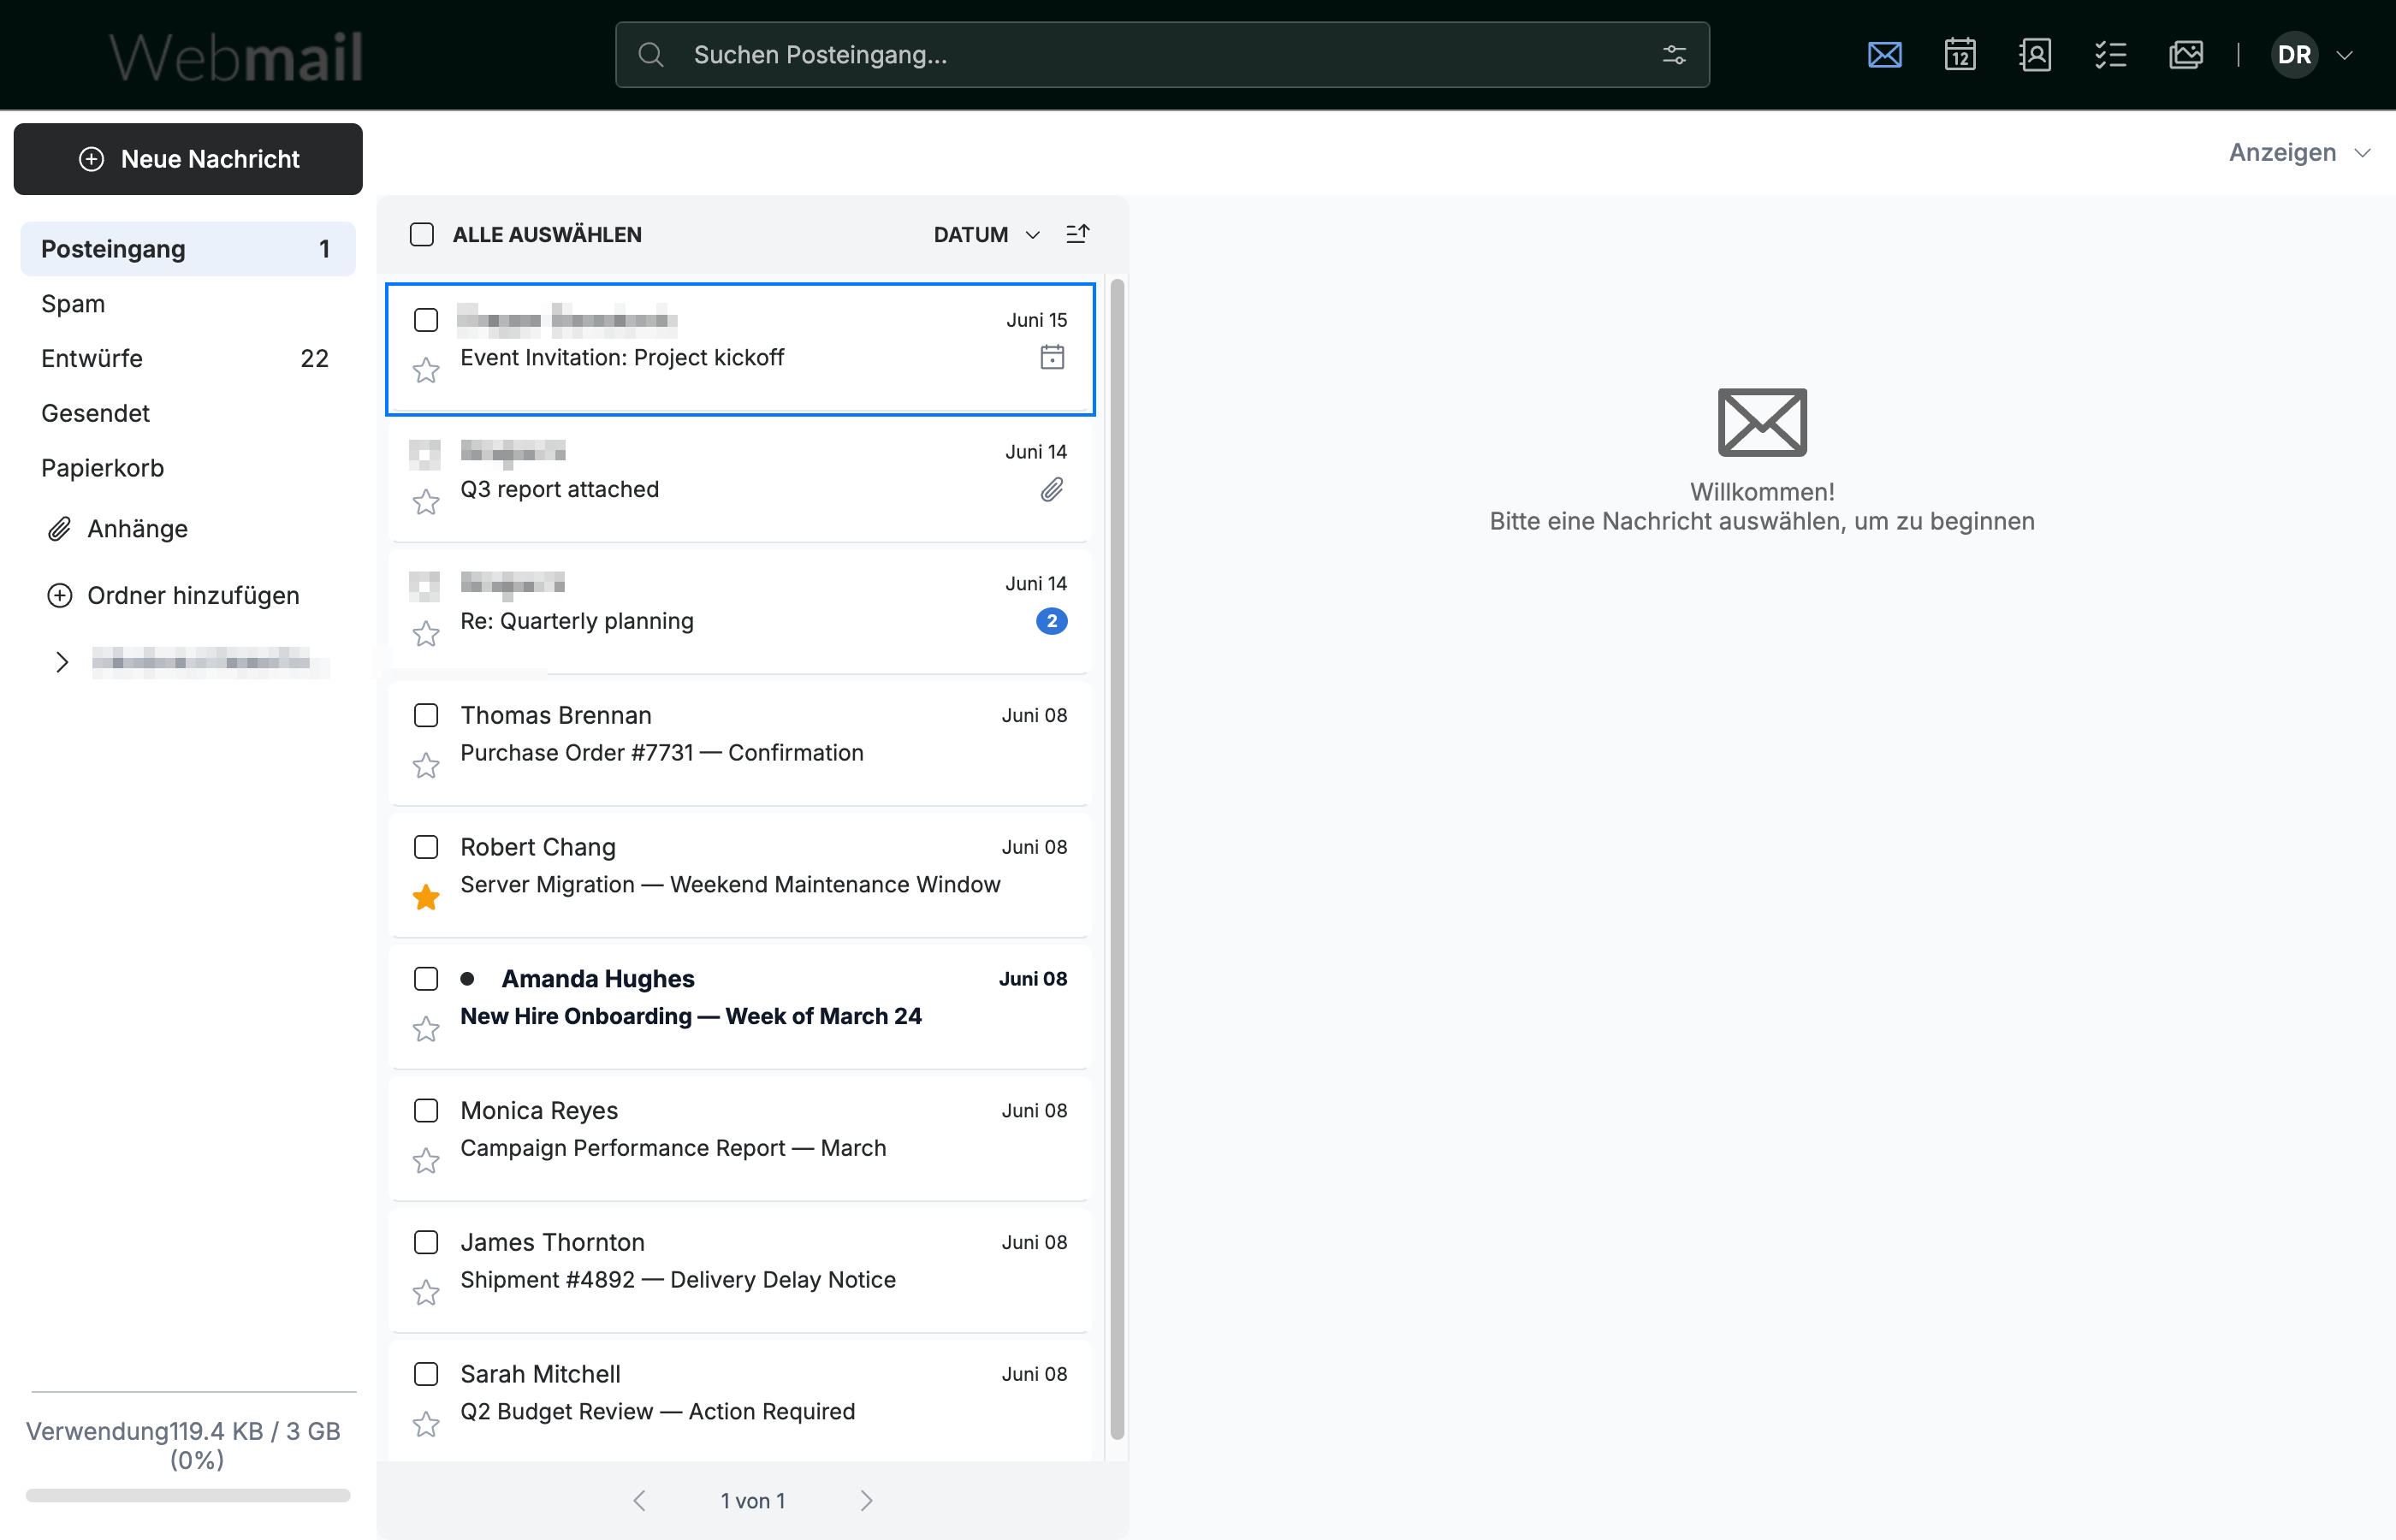Open the Spam folder
Screen dimensions: 2396x1540
[188, 304]
